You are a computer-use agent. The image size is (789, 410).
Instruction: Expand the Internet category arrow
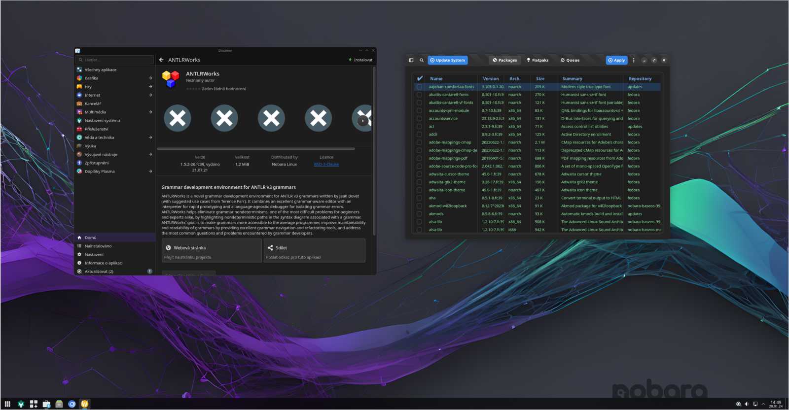click(x=150, y=95)
